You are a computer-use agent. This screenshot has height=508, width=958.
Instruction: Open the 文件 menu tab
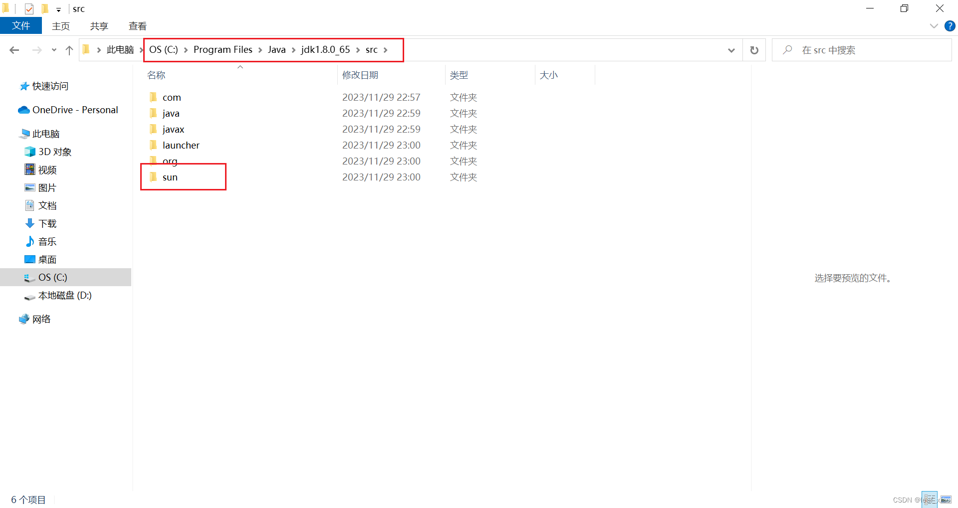[21, 26]
